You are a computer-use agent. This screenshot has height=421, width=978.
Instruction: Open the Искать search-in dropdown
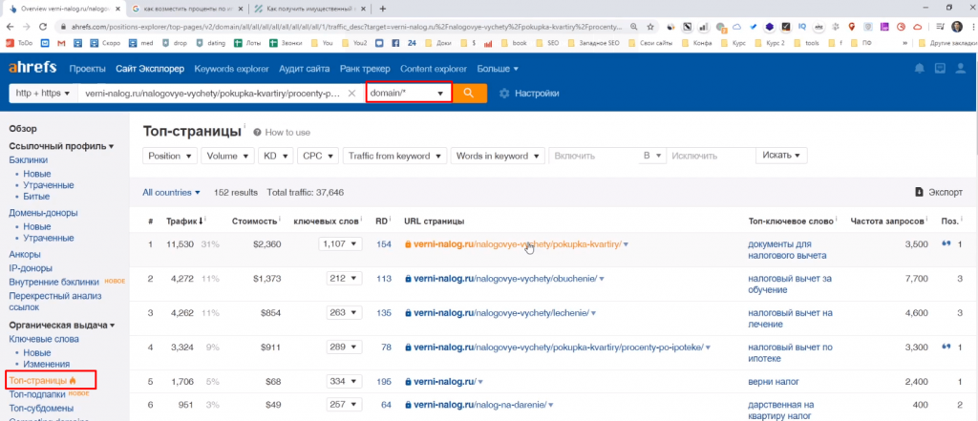(781, 156)
